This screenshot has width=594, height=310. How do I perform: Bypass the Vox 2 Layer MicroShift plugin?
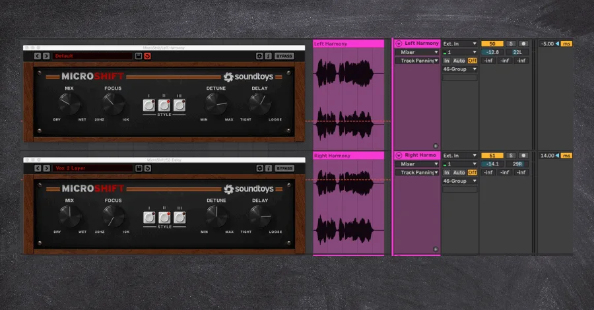(x=284, y=168)
